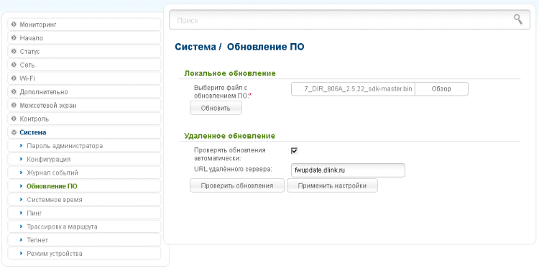
Task: Expand the Мониторинг section arrow
Action: (14, 24)
